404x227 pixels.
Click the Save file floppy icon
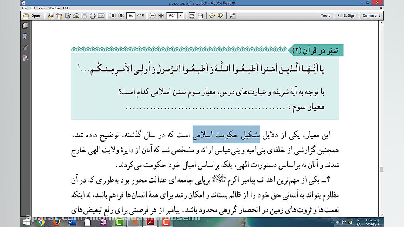click(x=84, y=16)
